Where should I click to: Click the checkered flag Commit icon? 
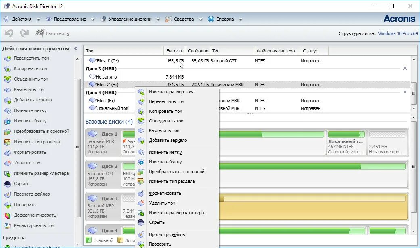[x=40, y=33]
